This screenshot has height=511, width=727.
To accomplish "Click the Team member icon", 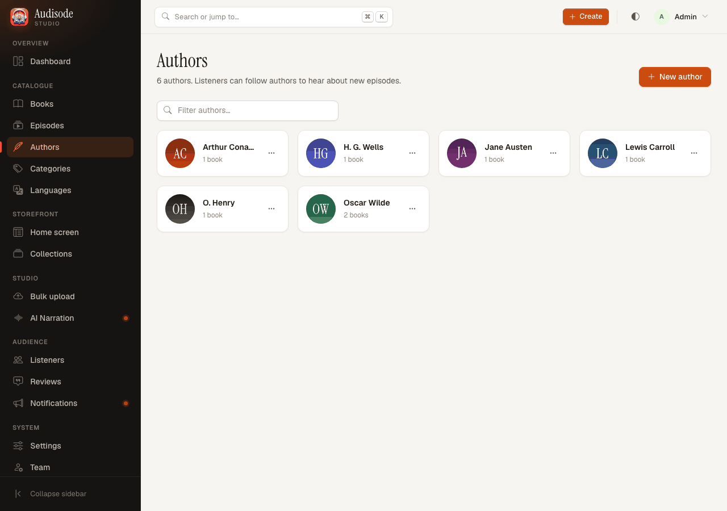I will click(18, 467).
